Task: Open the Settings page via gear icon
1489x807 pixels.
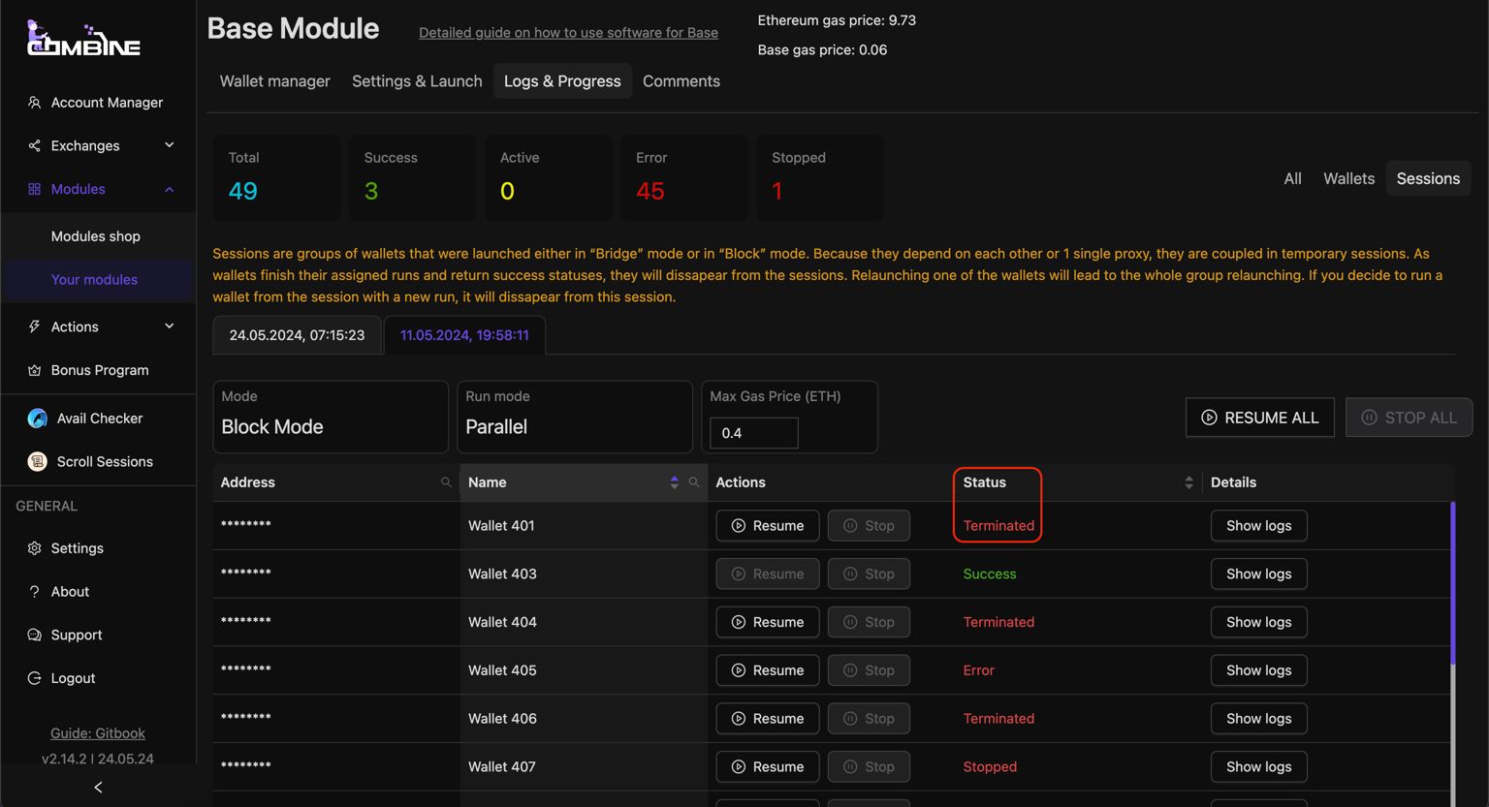Action: point(35,548)
